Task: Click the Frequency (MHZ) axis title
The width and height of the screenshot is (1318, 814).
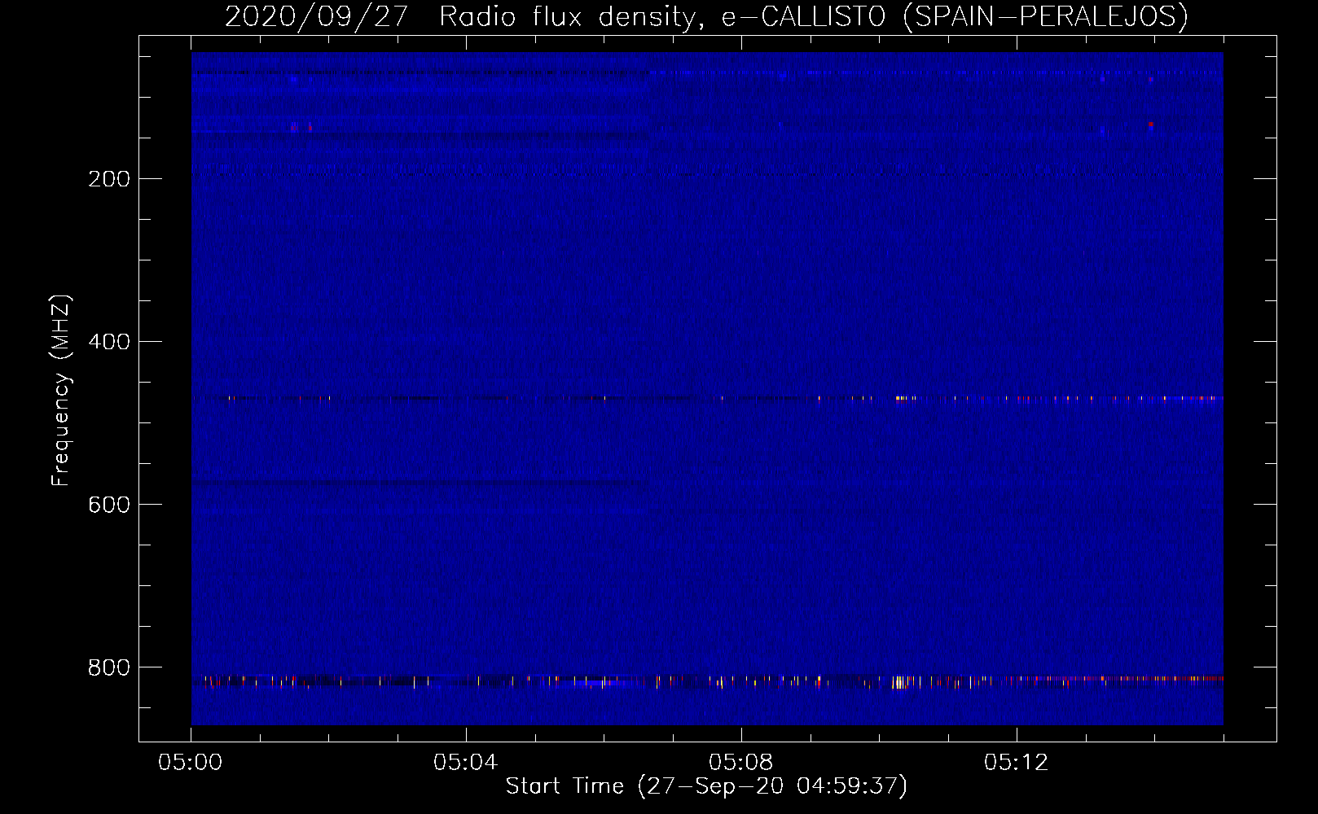Action: pos(61,390)
